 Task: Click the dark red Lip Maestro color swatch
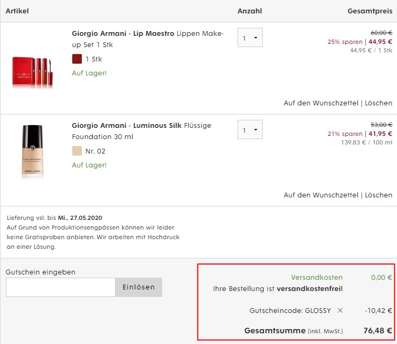77,59
